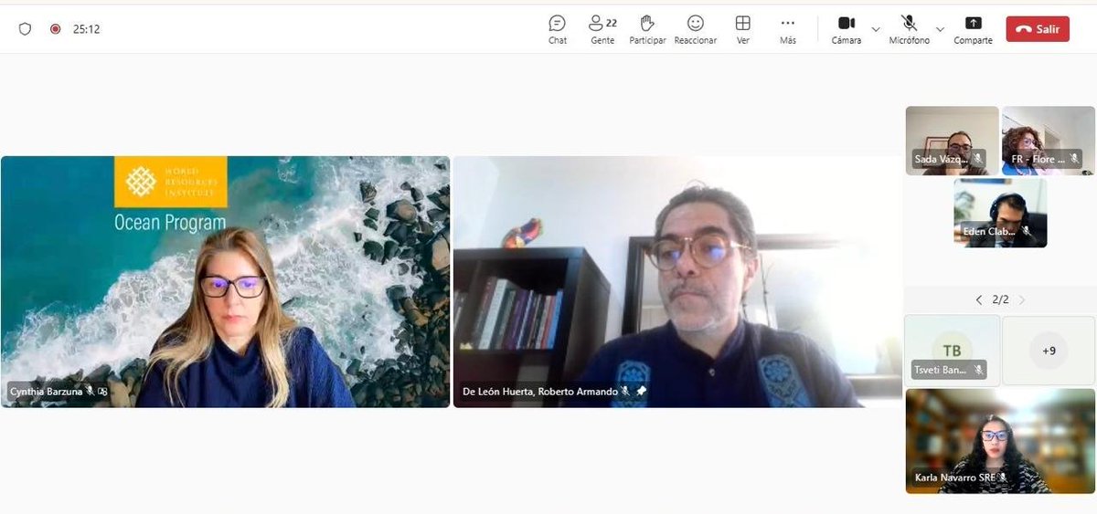This screenshot has width=1097, height=514.
Task: Click the 25:12 meeting timer
Action: tap(86, 29)
